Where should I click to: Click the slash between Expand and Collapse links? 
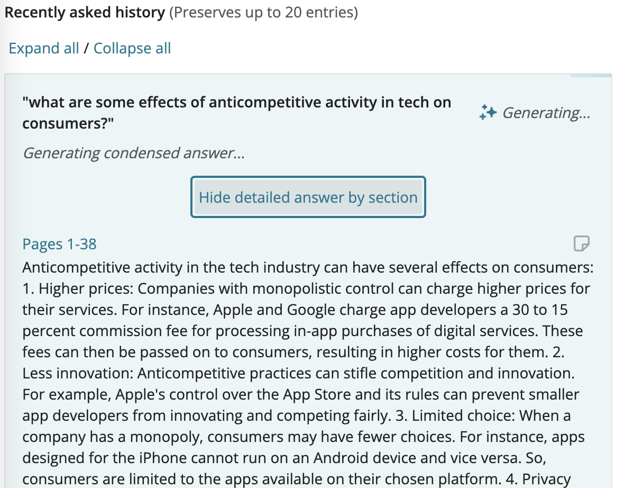[x=86, y=48]
